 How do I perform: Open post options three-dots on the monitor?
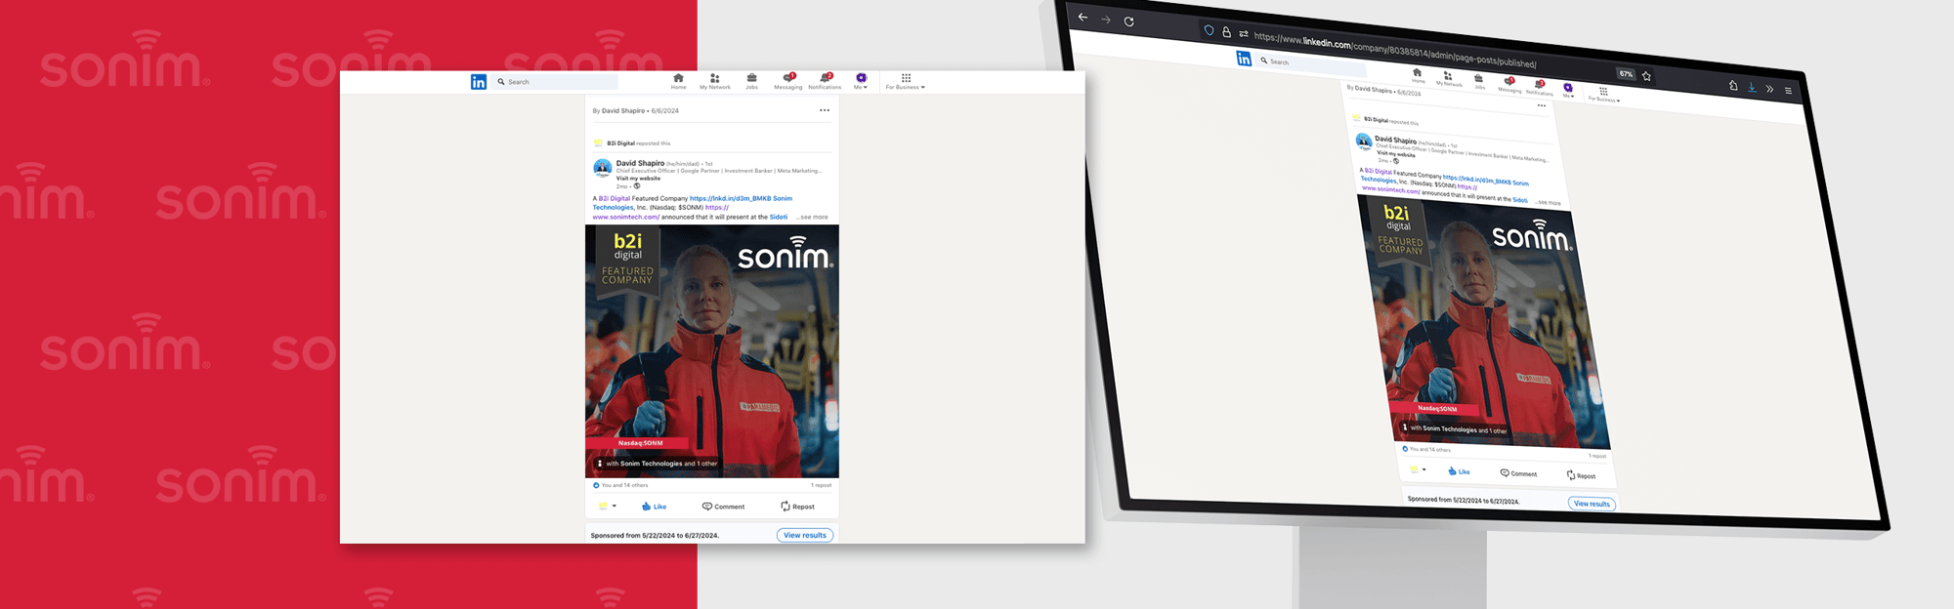1542,105
